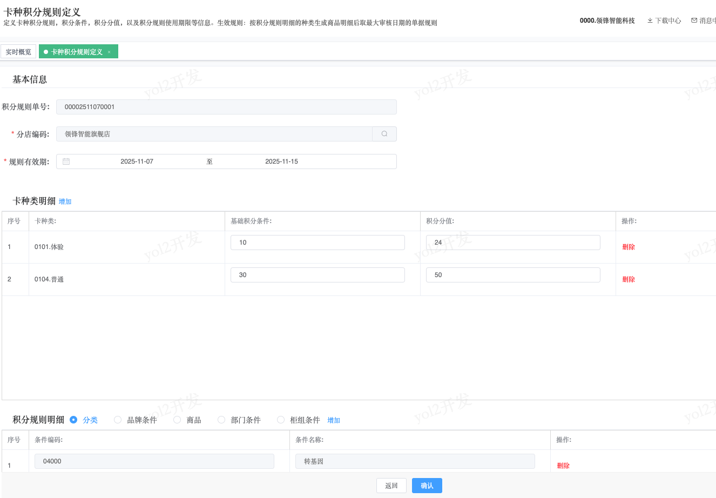716x498 pixels.
Task: Select the 品牌条件 radio option
Action: click(118, 420)
